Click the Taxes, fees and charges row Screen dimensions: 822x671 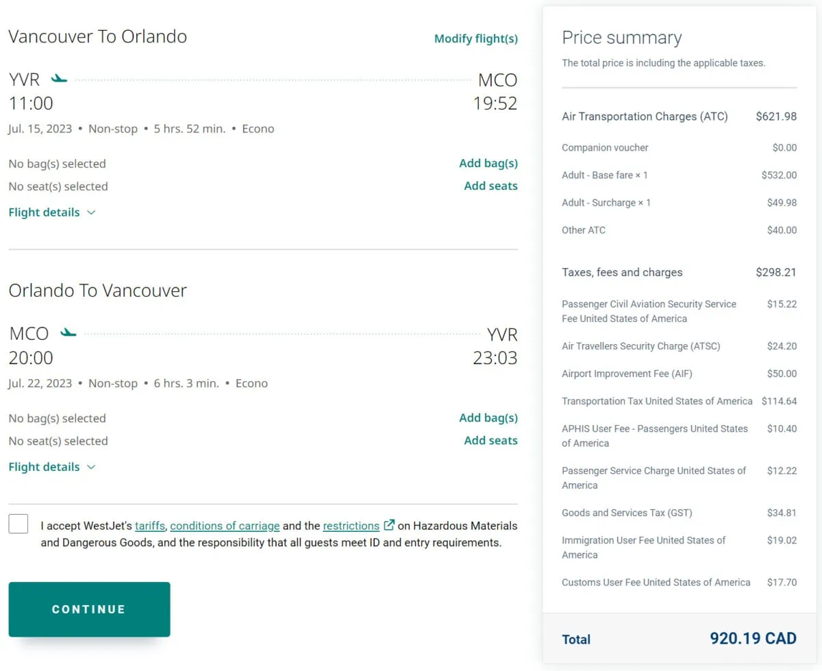[x=622, y=272]
